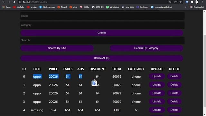Share this page from the address bar

pyautogui.click(x=175, y=2)
